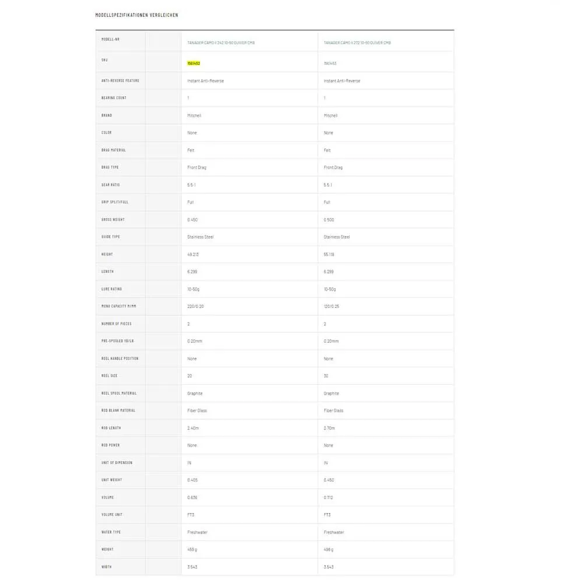Click the Reel Size value 30
Viewport: 583px width, 583px height.
click(326, 375)
